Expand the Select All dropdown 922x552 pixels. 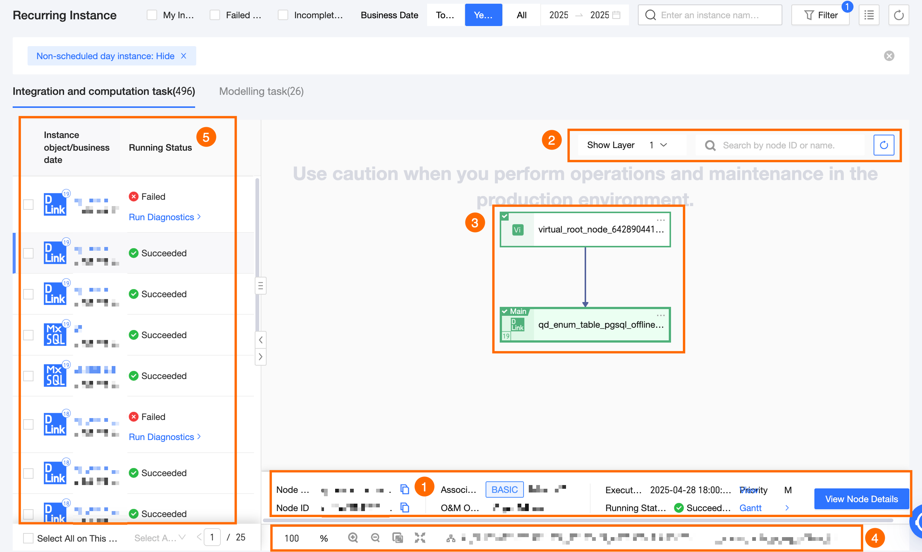[x=160, y=538]
